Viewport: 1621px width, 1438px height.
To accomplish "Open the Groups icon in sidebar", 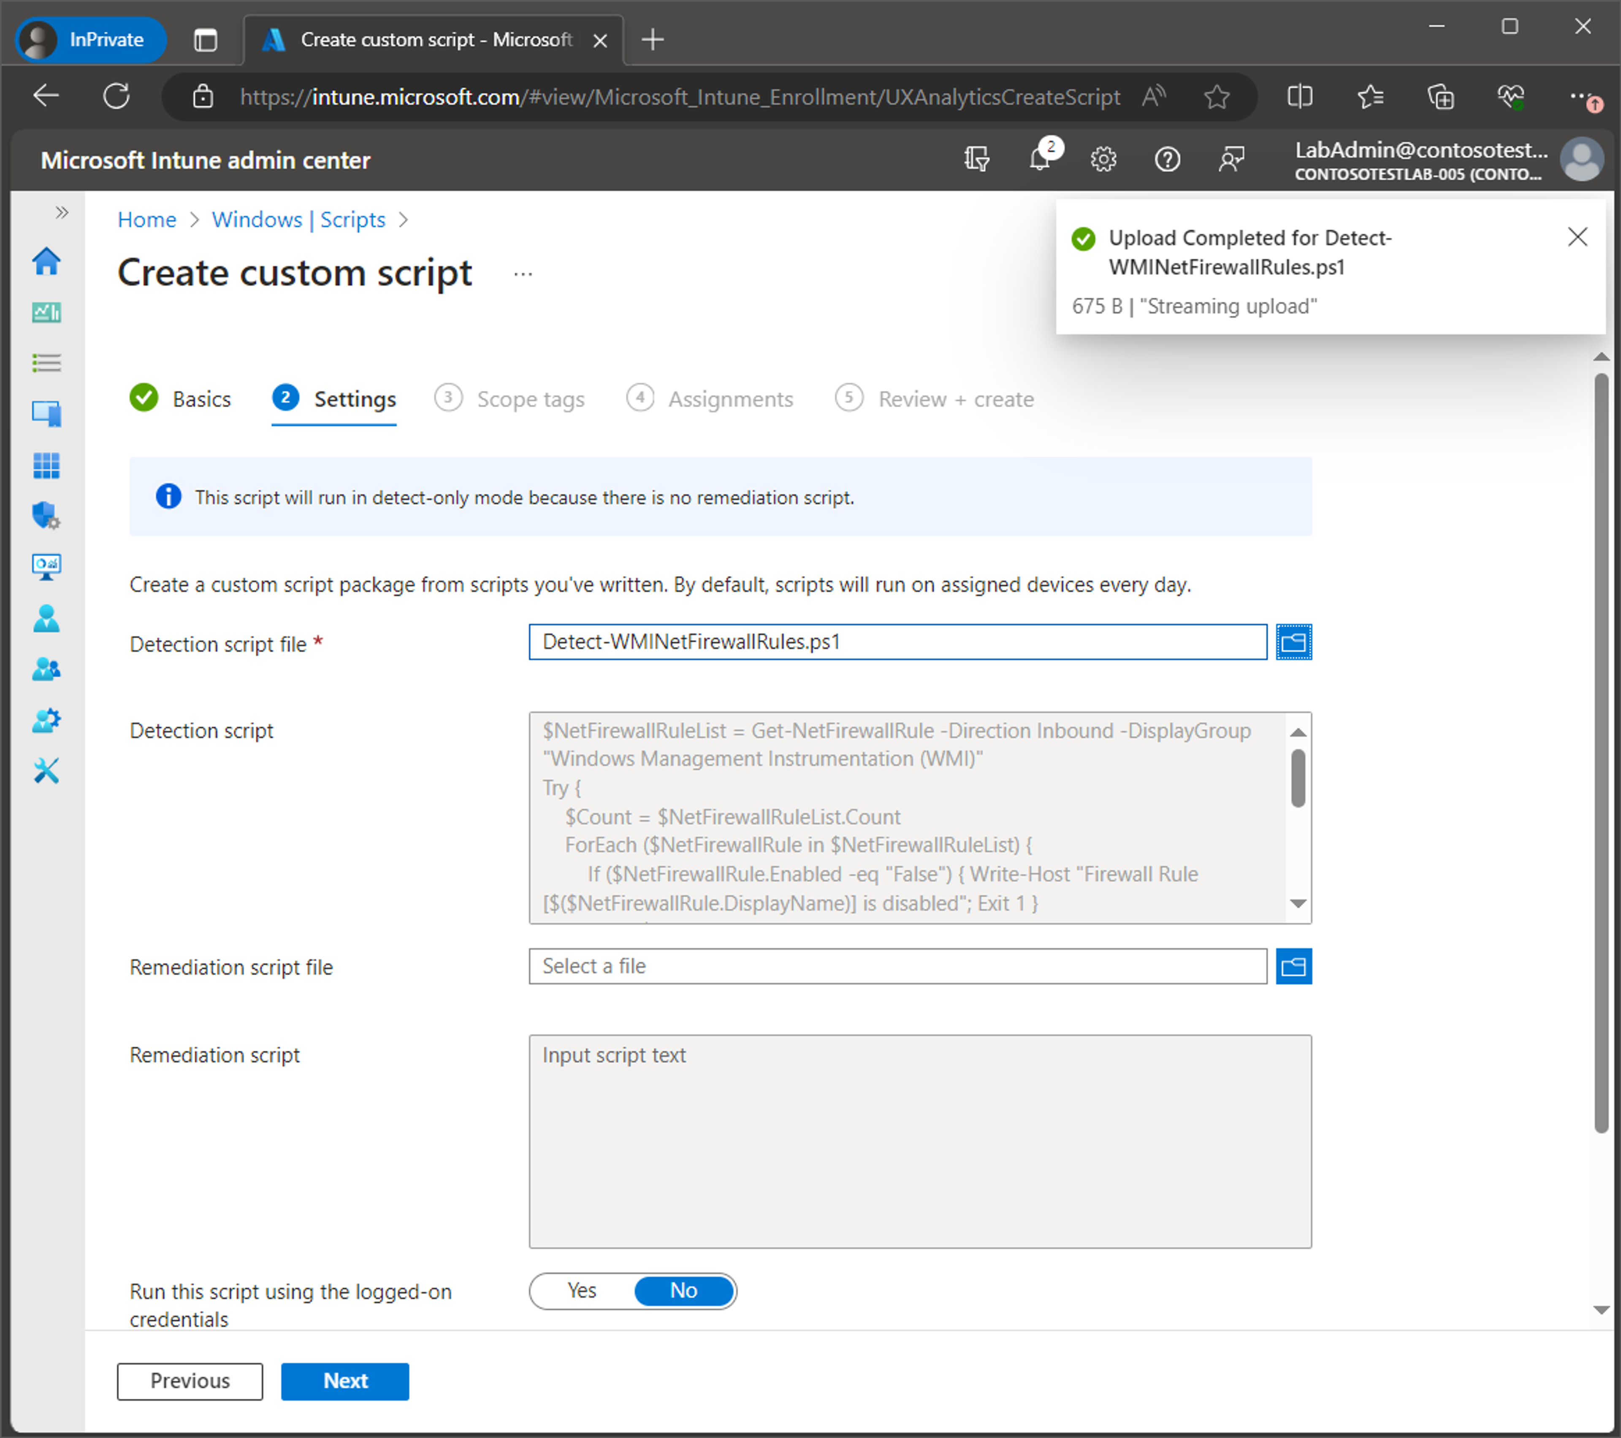I will coord(46,669).
